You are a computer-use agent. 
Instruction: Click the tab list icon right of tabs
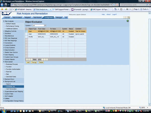[129, 18]
